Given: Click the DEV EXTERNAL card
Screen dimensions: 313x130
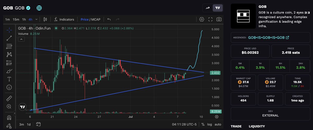Looking at the screenshot, I should pyautogui.click(x=270, y=113).
